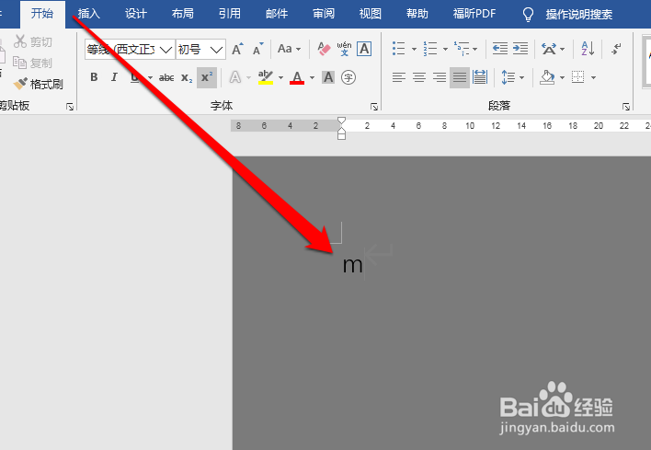This screenshot has width=651, height=450.
Task: Increase the font size
Action: pyautogui.click(x=237, y=49)
